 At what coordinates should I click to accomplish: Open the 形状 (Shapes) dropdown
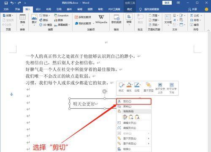point(45,16)
